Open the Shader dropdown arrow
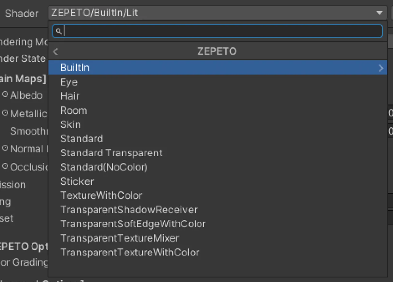This screenshot has width=393, height=282. point(379,13)
